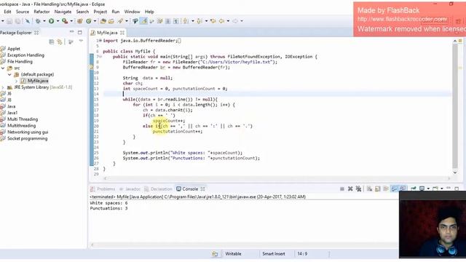Open the Source menu

point(23,12)
